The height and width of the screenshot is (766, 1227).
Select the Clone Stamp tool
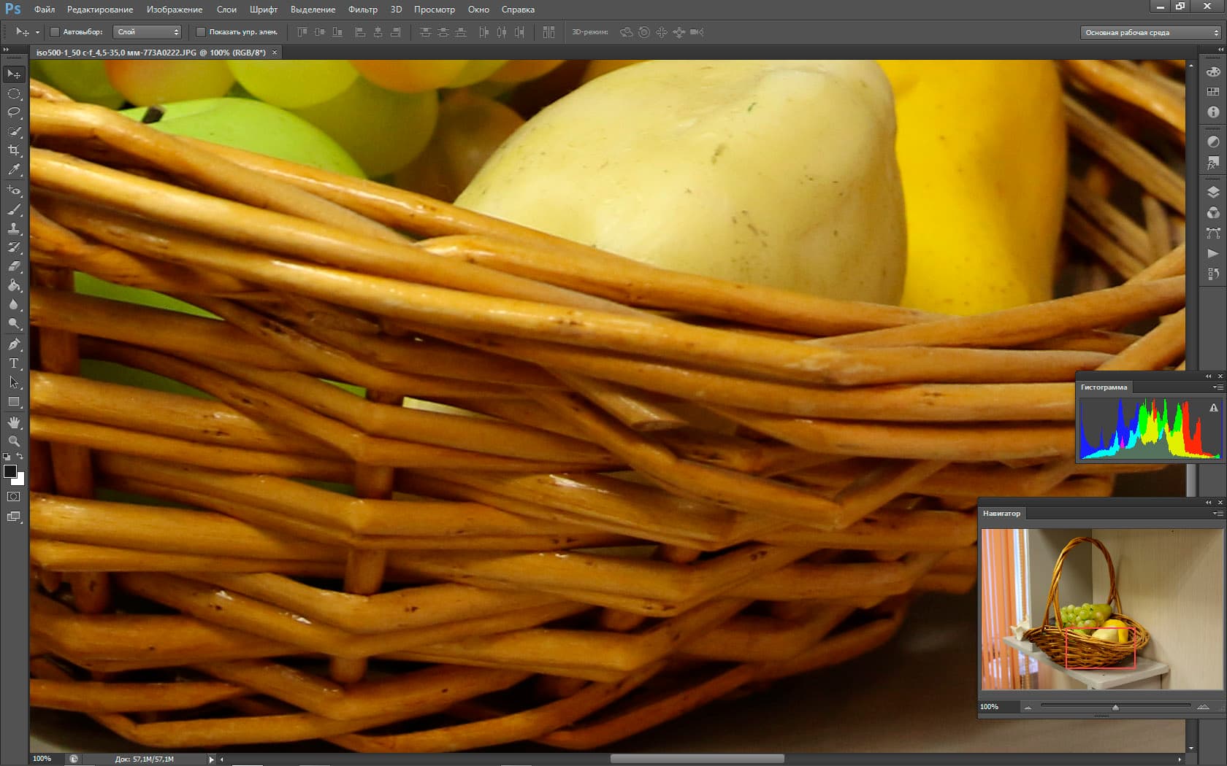point(14,228)
